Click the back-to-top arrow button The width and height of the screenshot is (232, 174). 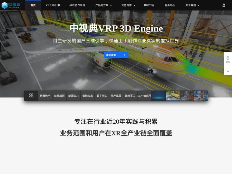[228, 71]
